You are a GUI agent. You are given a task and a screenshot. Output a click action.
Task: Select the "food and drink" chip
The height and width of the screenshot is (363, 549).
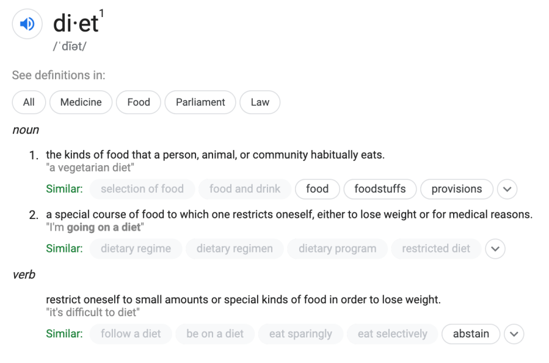[245, 189]
